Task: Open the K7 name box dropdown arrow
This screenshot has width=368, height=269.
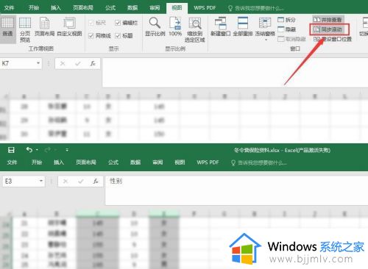Action: point(38,63)
